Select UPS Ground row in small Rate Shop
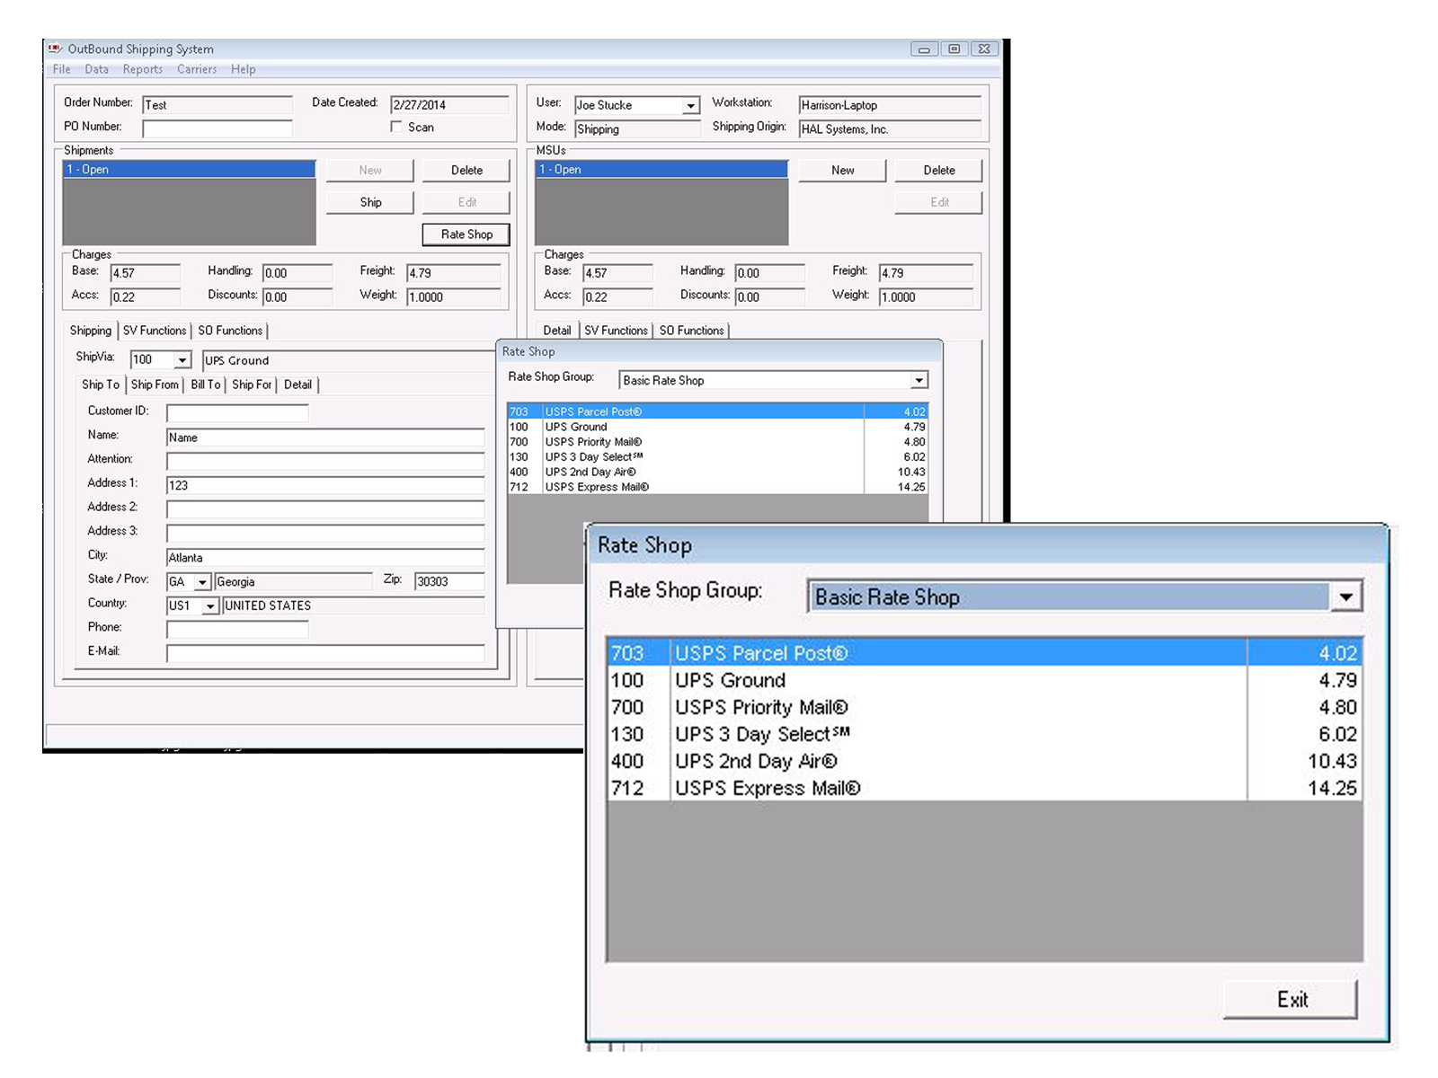Image resolution: width=1438 pixels, height=1078 pixels. pyautogui.click(x=717, y=427)
